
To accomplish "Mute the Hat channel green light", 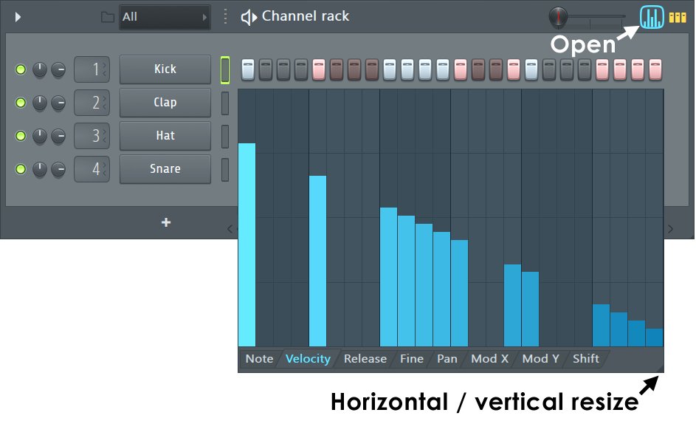I will 21,136.
